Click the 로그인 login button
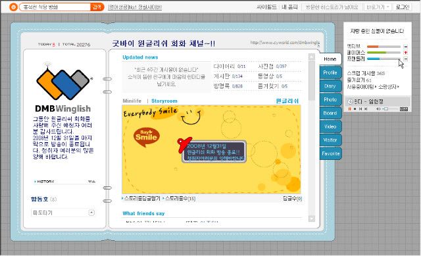Image resolution: width=421 pixels, height=256 pixels. (402, 7)
